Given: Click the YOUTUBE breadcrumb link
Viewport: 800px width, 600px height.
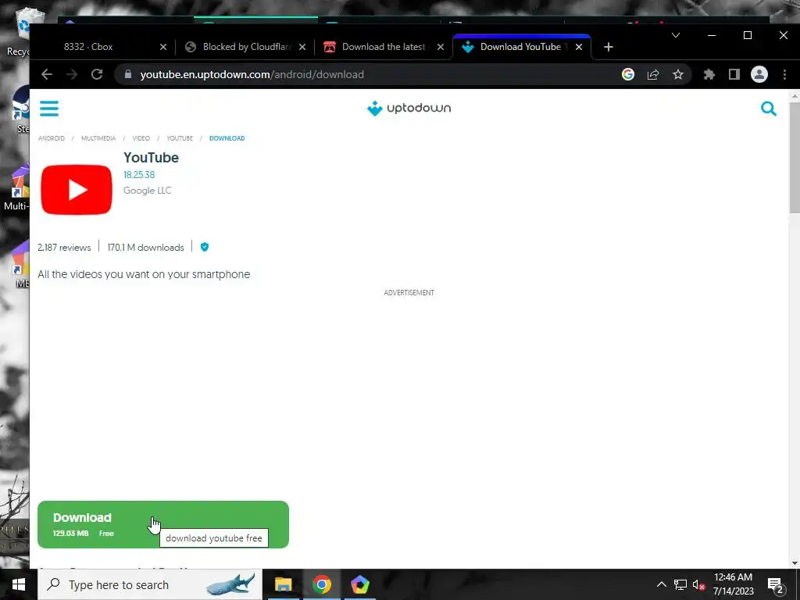Looking at the screenshot, I should coord(180,138).
